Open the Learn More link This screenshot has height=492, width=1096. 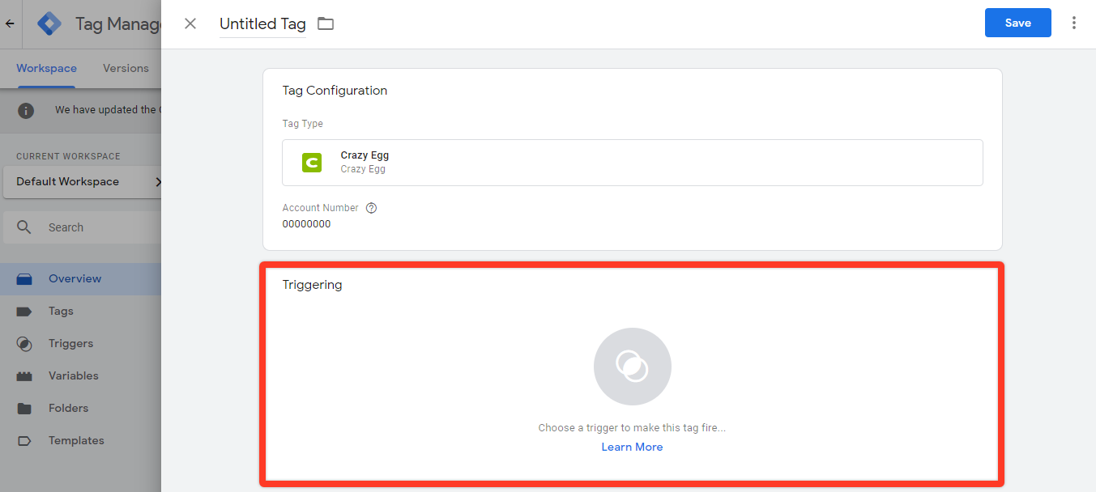pos(632,447)
